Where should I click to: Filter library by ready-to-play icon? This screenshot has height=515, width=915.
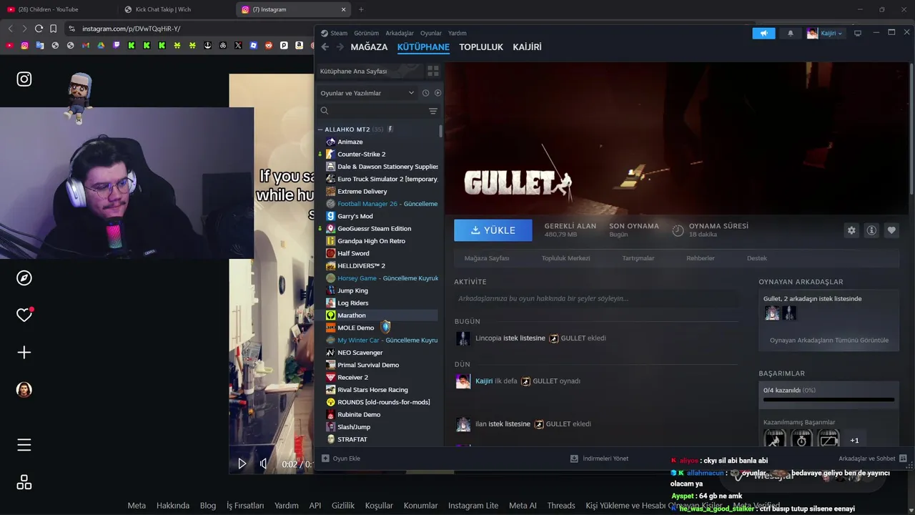(x=437, y=93)
